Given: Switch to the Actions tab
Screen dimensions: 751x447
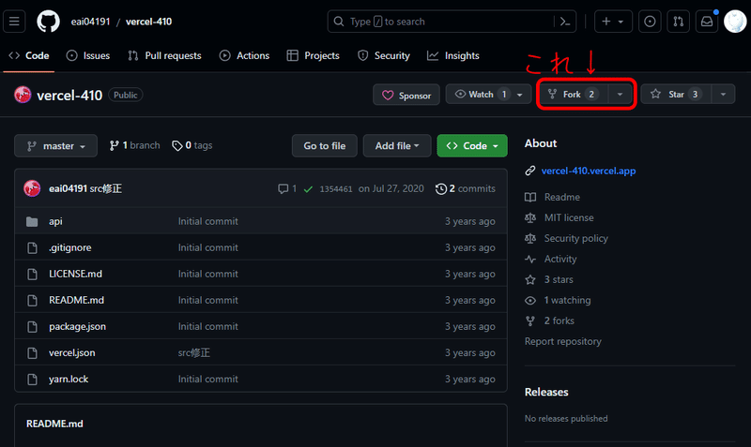Looking at the screenshot, I should pyautogui.click(x=244, y=55).
